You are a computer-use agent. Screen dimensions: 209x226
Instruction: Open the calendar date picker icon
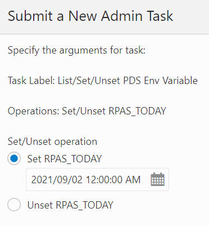click(157, 179)
